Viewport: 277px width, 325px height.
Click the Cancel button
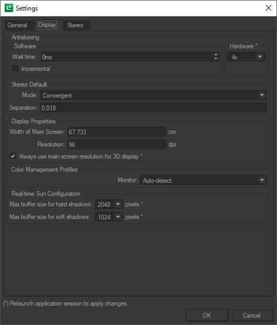pos(252,316)
